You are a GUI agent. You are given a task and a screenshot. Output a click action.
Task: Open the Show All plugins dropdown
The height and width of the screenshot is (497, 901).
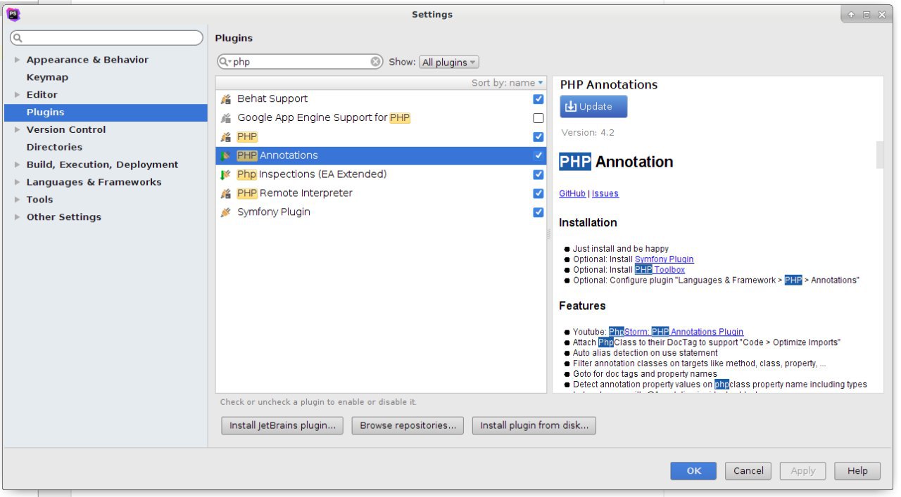point(449,62)
